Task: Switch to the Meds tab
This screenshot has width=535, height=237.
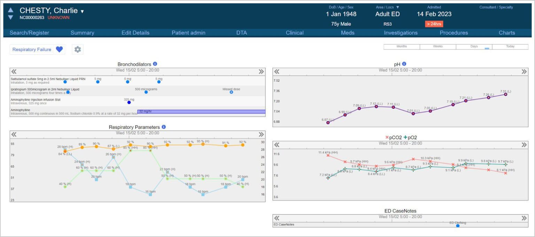Action: [x=347, y=33]
